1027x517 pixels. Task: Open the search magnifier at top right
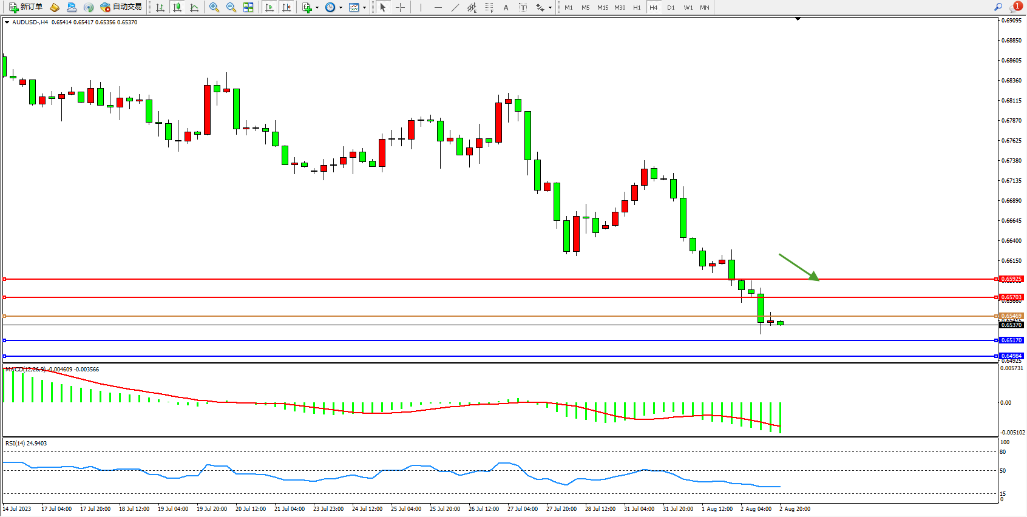(998, 7)
